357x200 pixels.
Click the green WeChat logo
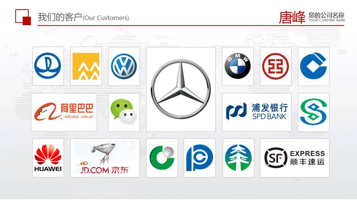point(124,112)
